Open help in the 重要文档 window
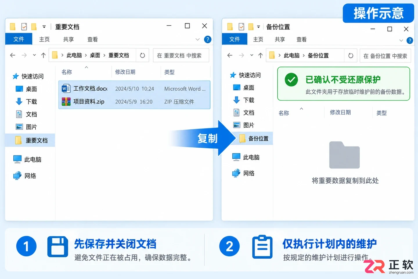This screenshot has width=418, height=279. point(208,40)
